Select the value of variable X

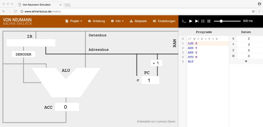point(249,39)
